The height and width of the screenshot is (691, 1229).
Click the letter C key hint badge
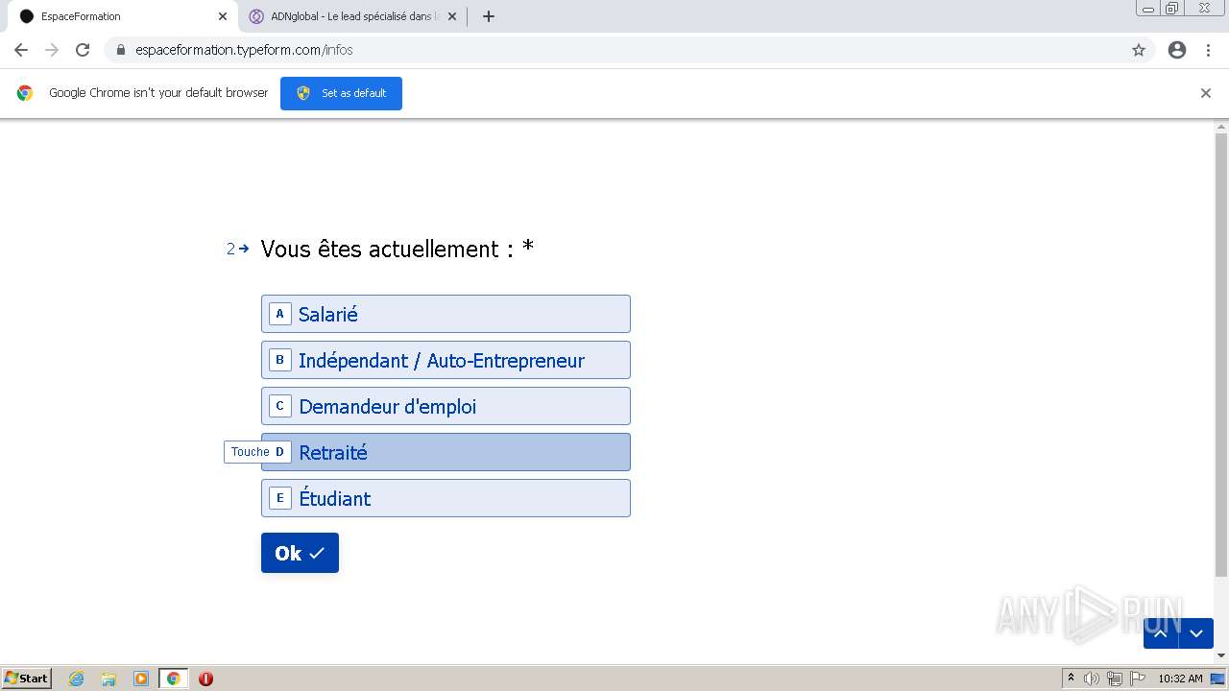[x=279, y=406]
